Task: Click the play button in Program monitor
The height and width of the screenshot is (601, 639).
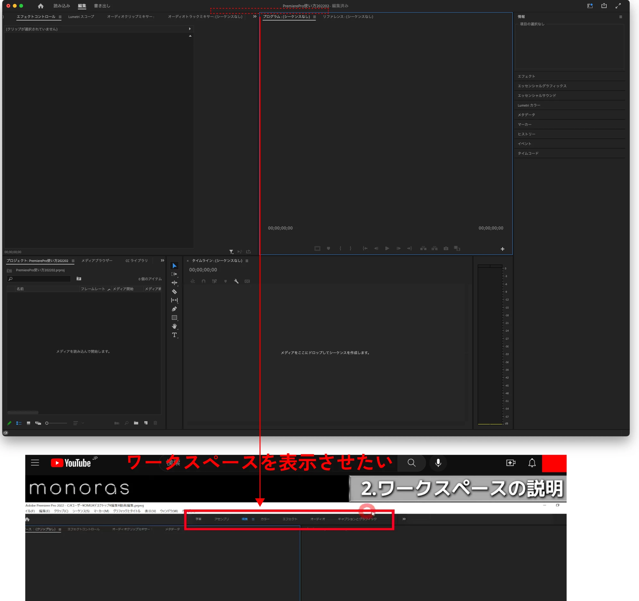Action: (387, 248)
